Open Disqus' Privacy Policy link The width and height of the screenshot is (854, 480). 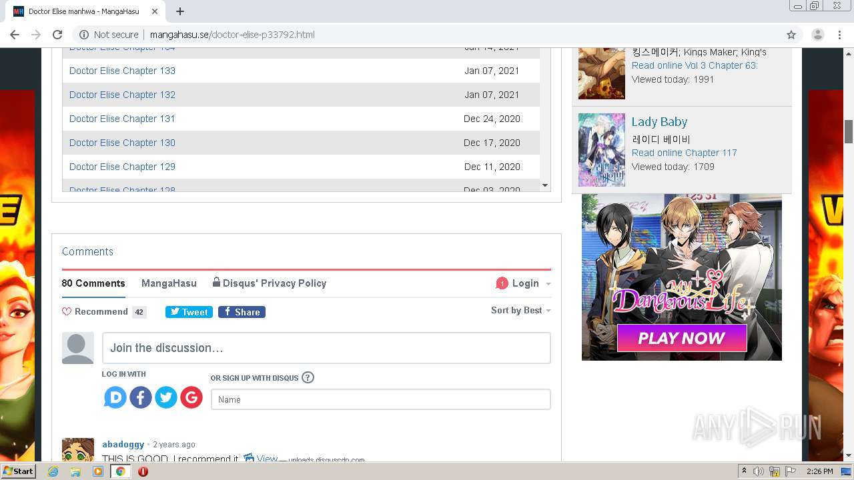point(270,283)
